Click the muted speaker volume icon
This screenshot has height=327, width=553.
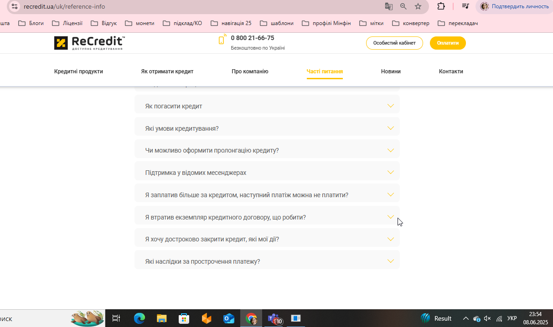click(x=487, y=318)
